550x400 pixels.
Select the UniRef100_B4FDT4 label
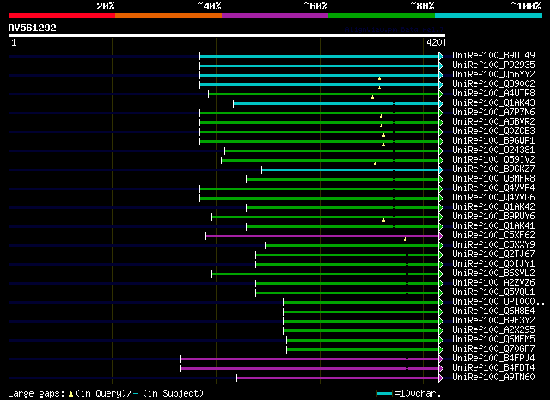click(x=493, y=368)
